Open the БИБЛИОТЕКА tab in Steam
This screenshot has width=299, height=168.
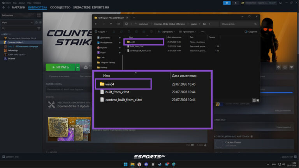(37, 7)
